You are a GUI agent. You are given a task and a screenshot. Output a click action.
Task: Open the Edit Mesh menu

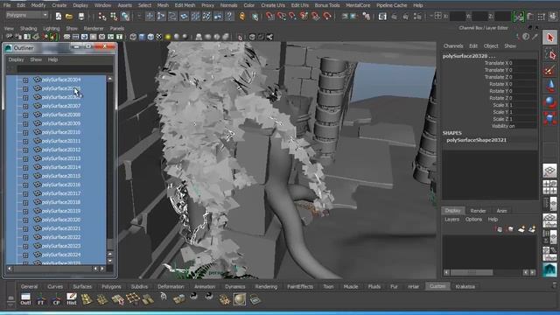(x=185, y=5)
